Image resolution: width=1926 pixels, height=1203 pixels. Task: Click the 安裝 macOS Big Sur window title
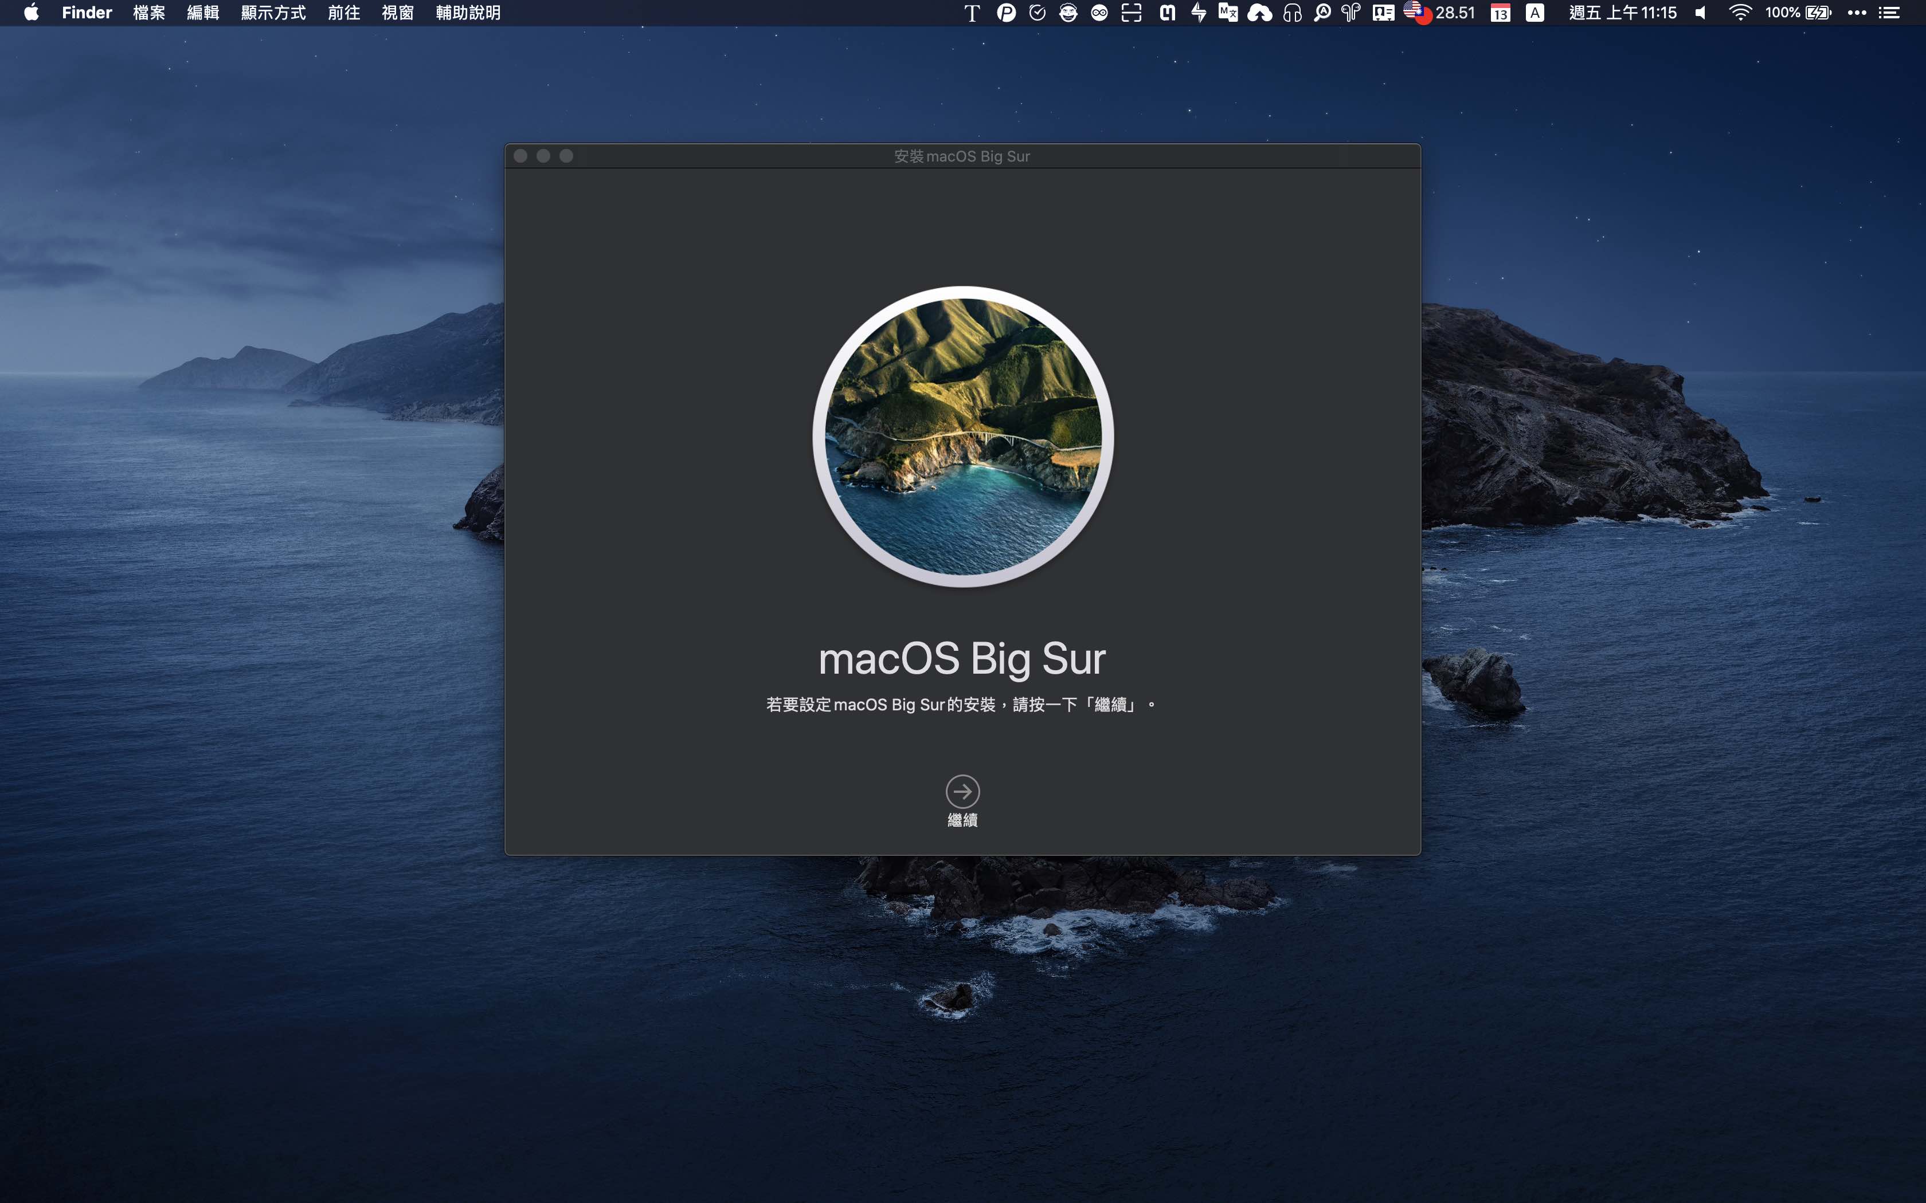tap(961, 156)
